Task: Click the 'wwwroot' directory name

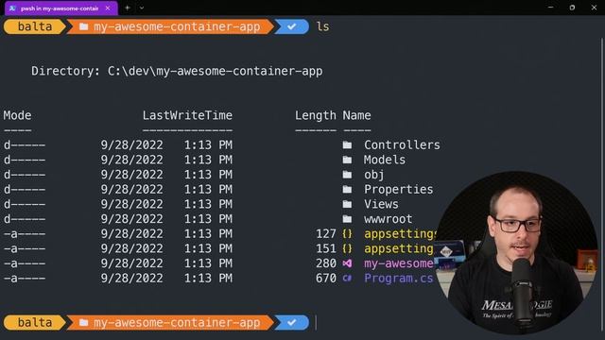Action: 388,219
